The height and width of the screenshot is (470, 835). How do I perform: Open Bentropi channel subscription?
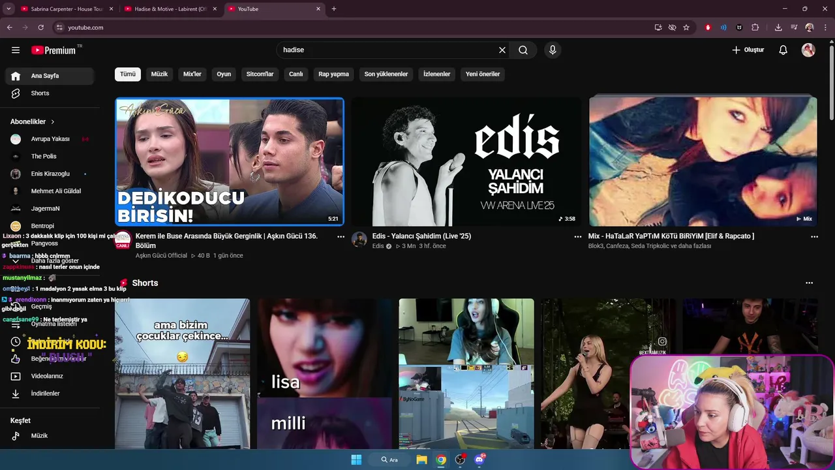50,226
